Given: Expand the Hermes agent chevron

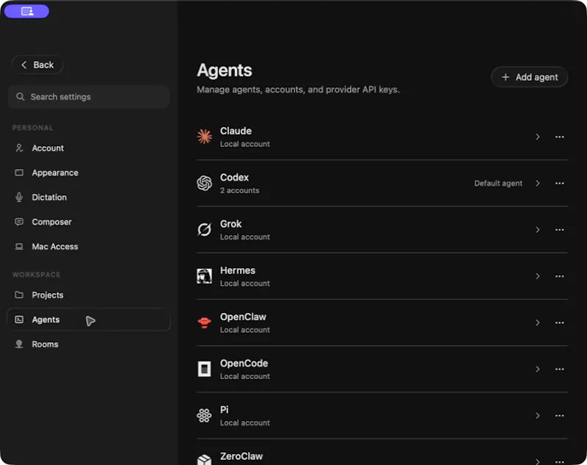Looking at the screenshot, I should (538, 276).
